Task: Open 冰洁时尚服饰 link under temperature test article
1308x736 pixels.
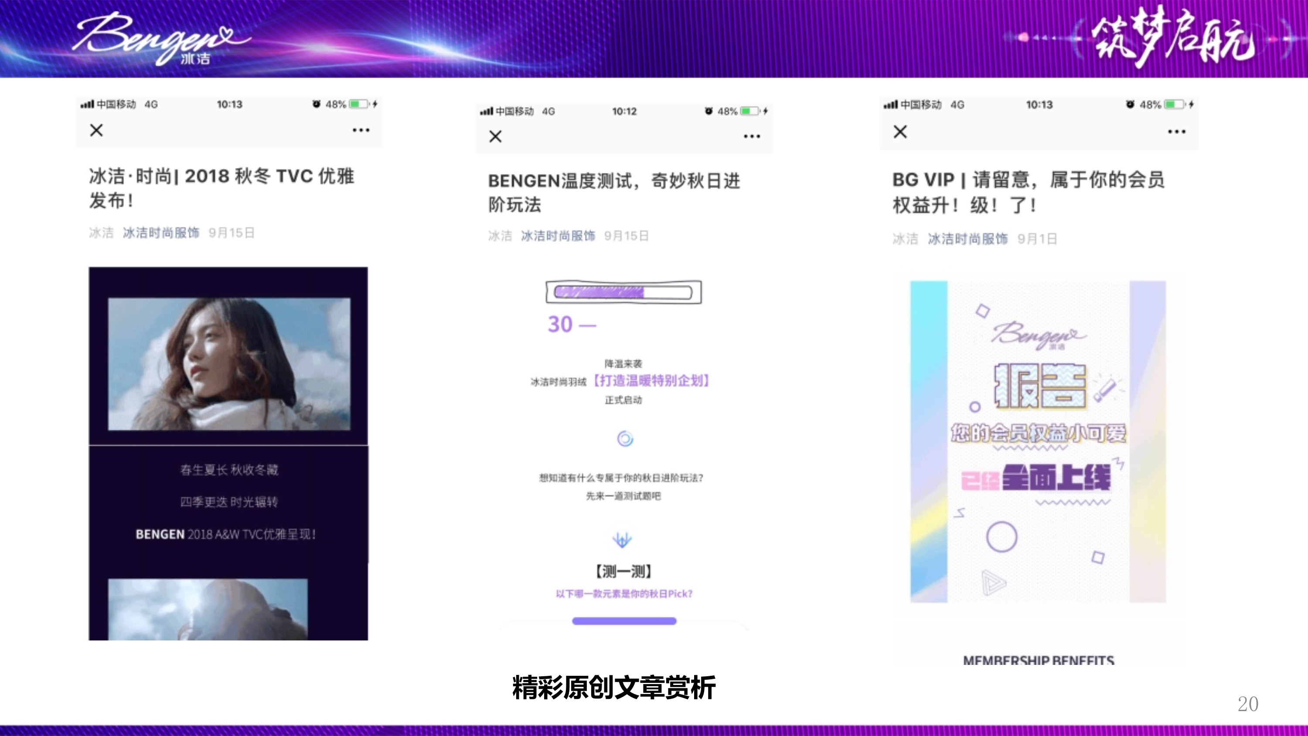Action: click(x=558, y=236)
